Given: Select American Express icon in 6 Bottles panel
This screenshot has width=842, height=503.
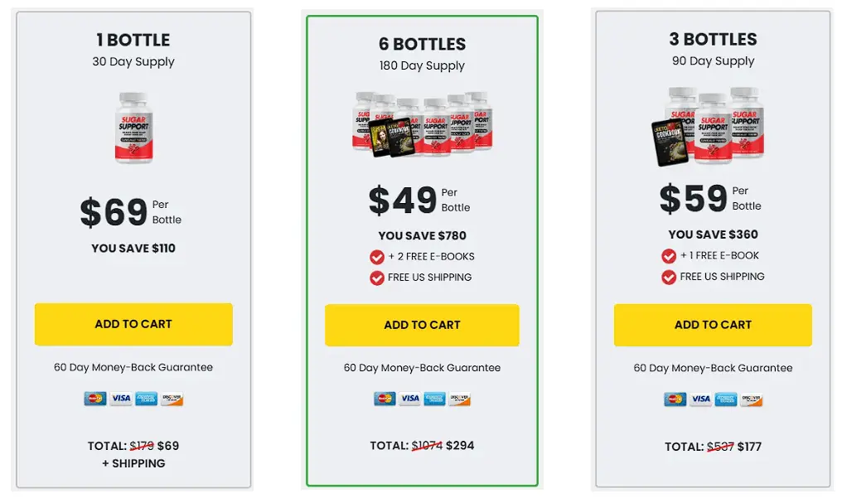Looking at the screenshot, I should click(435, 399).
